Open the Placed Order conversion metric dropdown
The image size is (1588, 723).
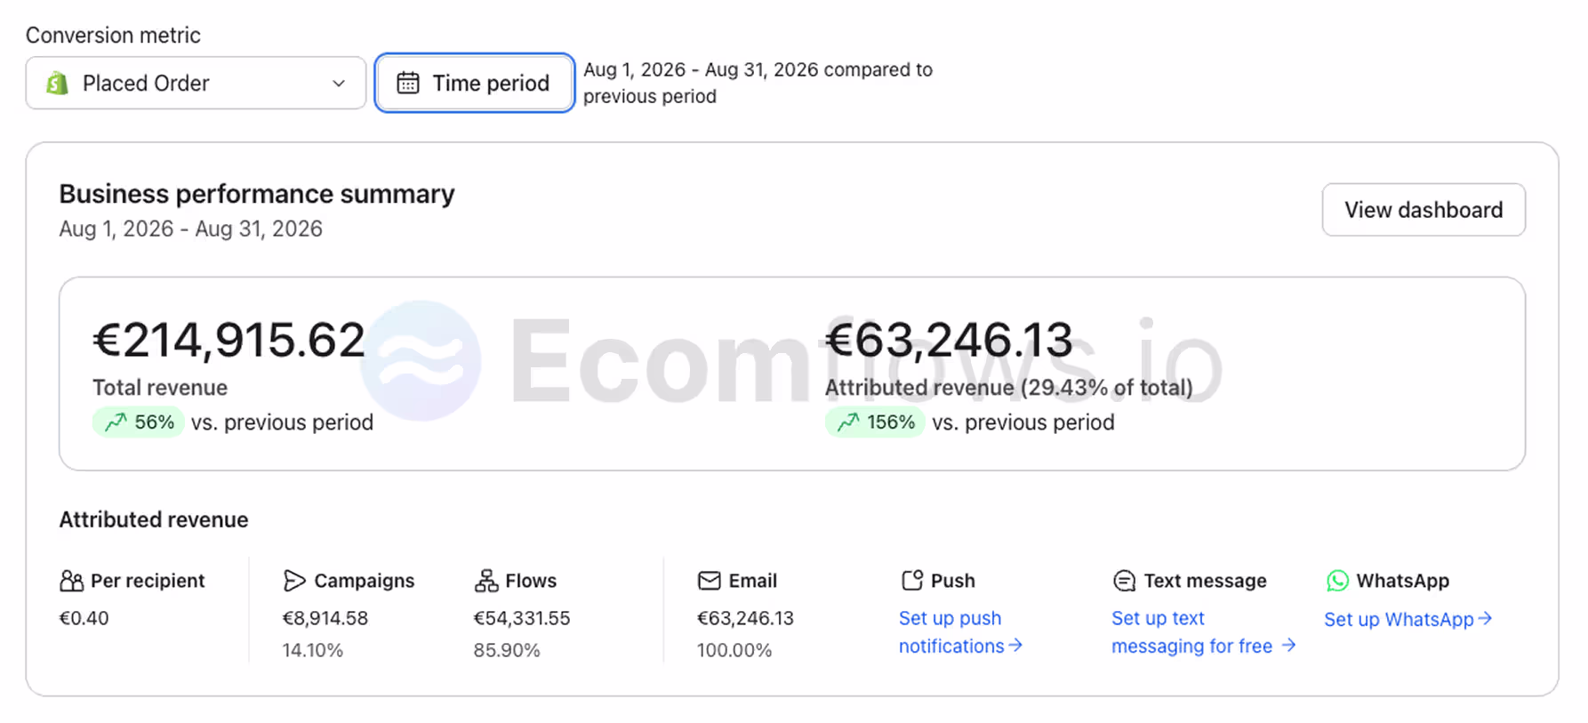(196, 83)
